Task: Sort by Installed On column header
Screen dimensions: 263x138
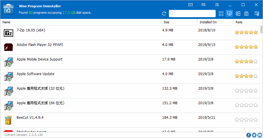Action: pos(208,22)
